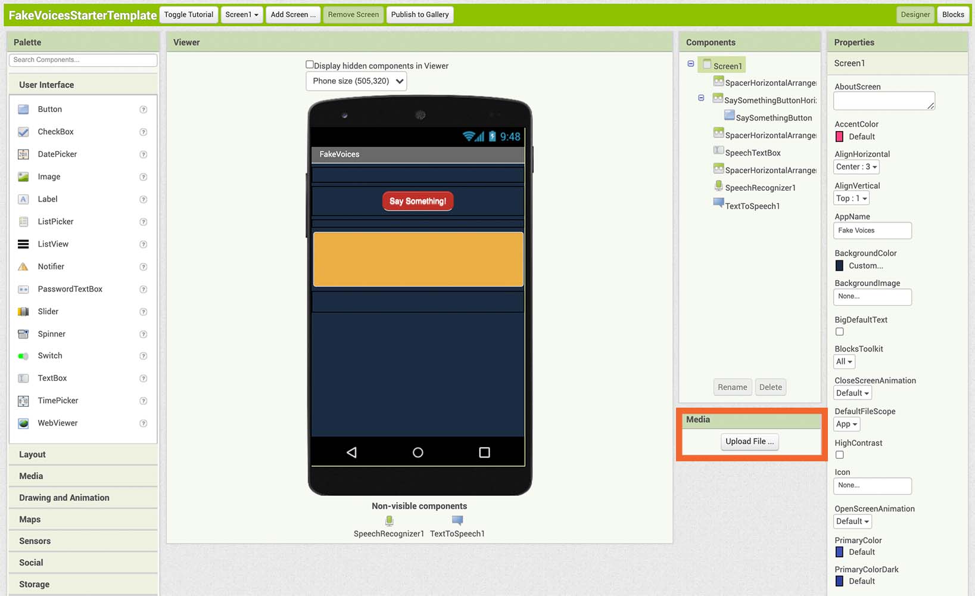Select the Image palette icon

click(23, 177)
